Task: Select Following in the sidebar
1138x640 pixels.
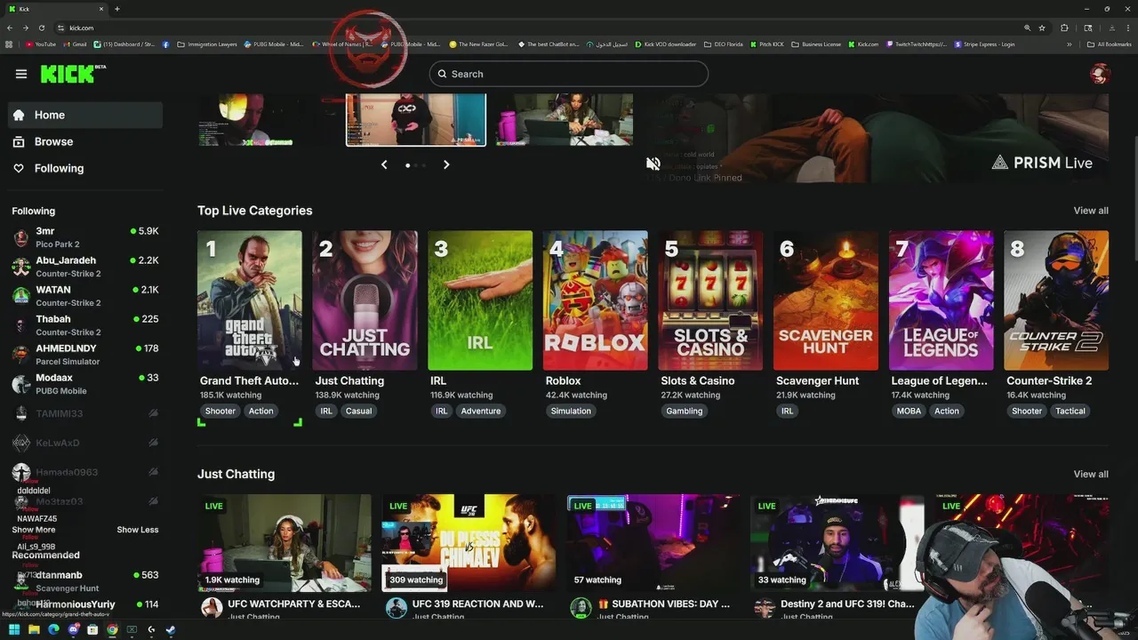Action: tap(84, 168)
